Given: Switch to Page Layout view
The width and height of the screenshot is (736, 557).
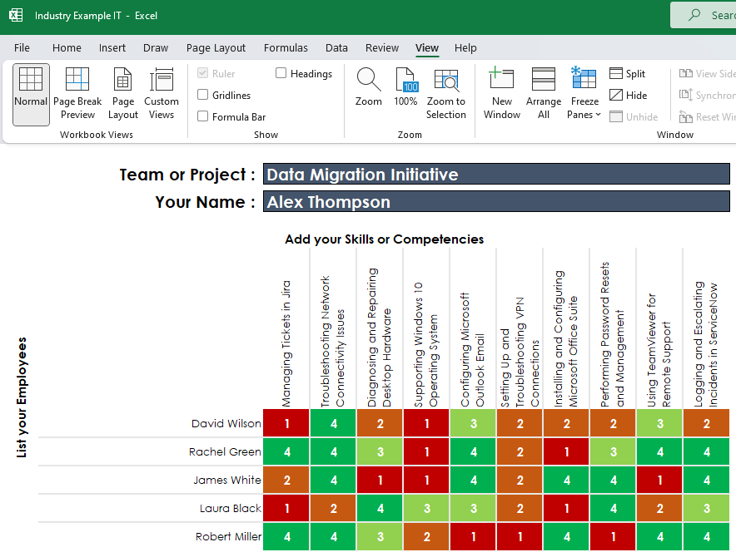Looking at the screenshot, I should point(123,93).
